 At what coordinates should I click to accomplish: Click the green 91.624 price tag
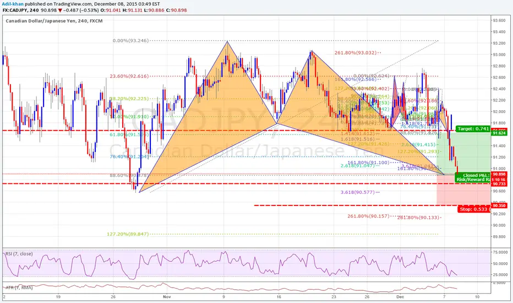499,133
